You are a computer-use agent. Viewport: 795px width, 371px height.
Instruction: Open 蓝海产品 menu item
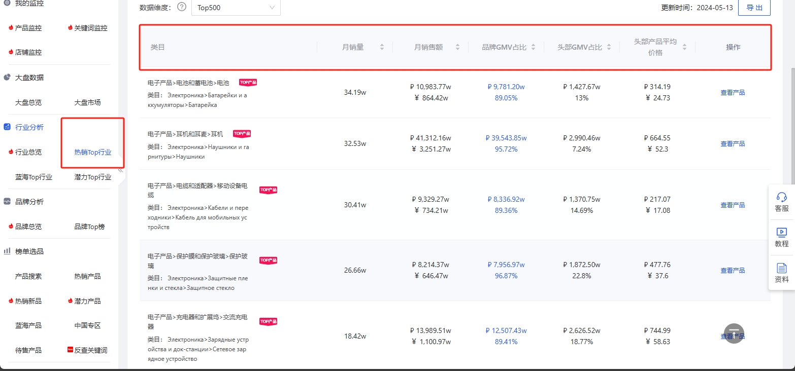point(28,325)
